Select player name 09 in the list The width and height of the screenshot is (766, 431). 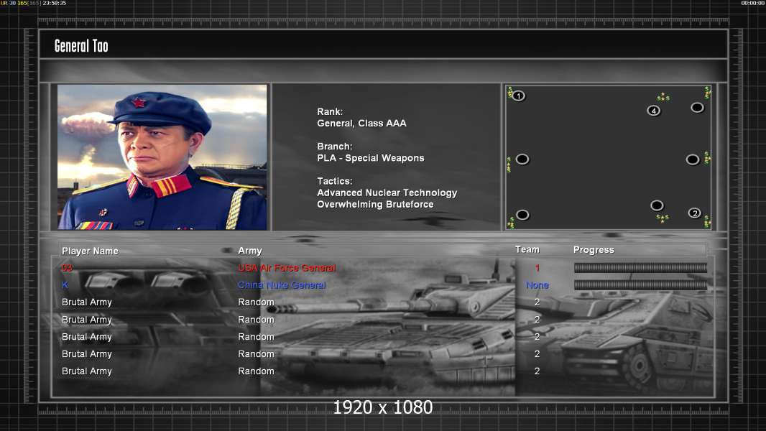(67, 268)
